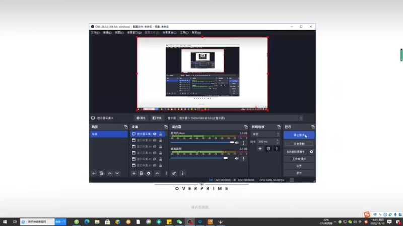Viewport: 403px width, 226px height.
Task: Open audio mixer menu three-dot icon at bottom
Action: pos(182,173)
